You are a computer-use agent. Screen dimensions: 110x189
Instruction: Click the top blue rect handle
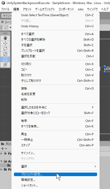coord(105,66)
